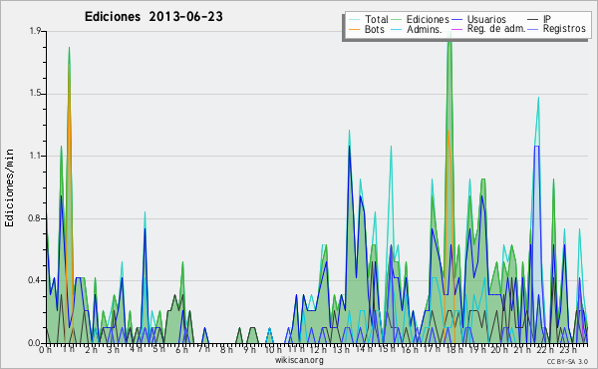The width and height of the screenshot is (598, 369).
Task: Click the orange line swatch beside Bots
Action: coord(354,29)
